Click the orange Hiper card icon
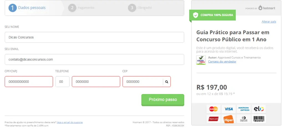 (x=229, y=119)
